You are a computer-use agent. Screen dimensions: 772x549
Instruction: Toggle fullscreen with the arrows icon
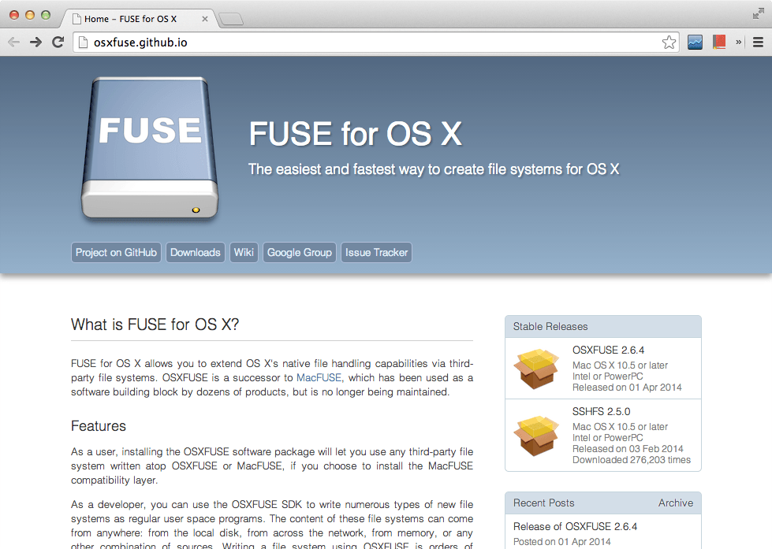(759, 13)
